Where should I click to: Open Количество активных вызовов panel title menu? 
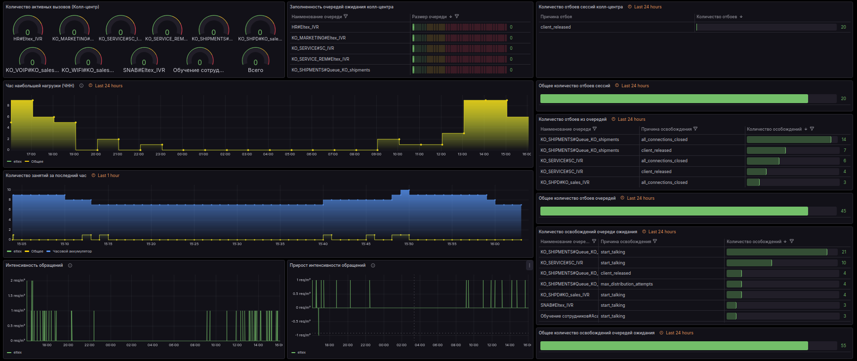[x=52, y=7]
